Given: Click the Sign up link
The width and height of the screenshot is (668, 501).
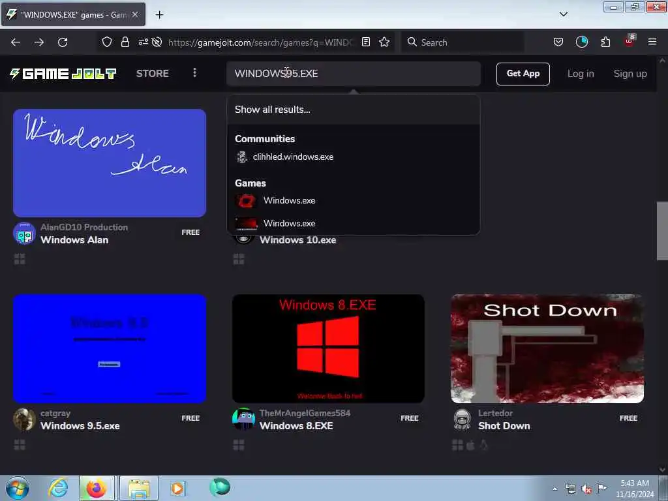Looking at the screenshot, I should pos(630,74).
